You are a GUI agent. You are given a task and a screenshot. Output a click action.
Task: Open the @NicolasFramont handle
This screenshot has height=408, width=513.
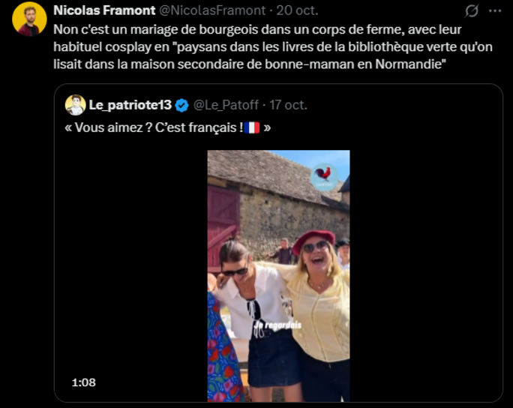pyautogui.click(x=212, y=10)
